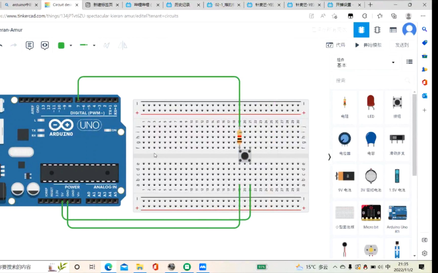This screenshot has height=273, width=438.
Task: Click taskbar Task View icon
Action: click(x=92, y=267)
